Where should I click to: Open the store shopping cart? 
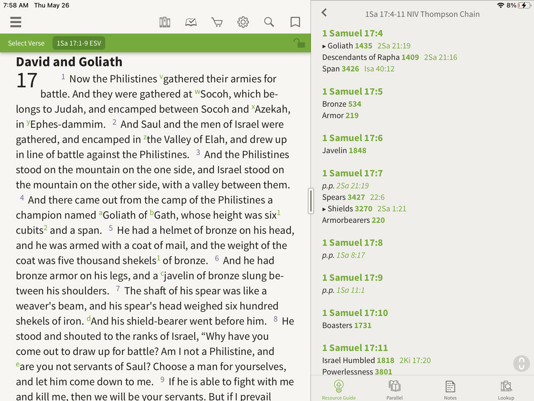click(217, 22)
